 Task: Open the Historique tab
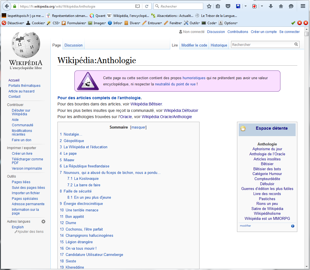click(x=219, y=45)
